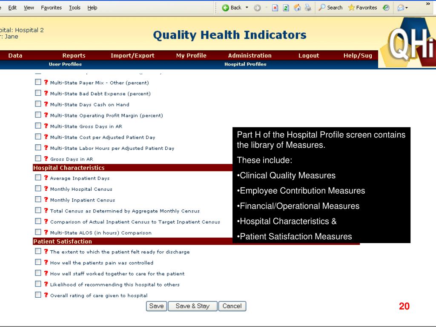The height and width of the screenshot is (327, 436).
Task: Open the Search magnifier toolbar button
Action: [330, 8]
